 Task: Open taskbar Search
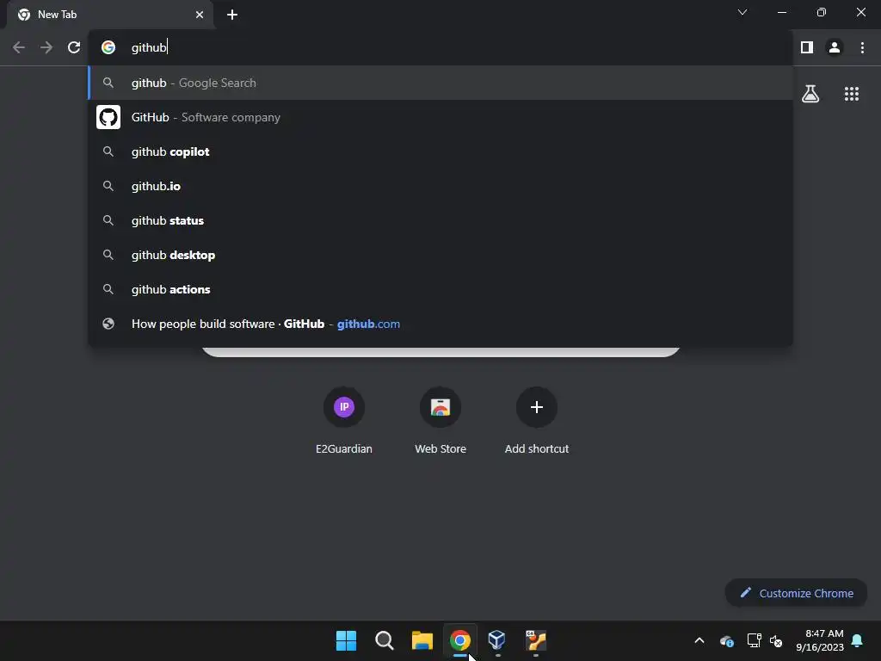point(385,640)
